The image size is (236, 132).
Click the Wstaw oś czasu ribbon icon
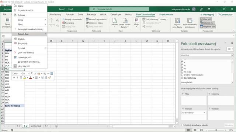tap(87, 23)
